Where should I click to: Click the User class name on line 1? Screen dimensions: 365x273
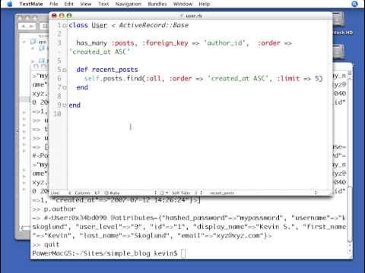pos(100,25)
